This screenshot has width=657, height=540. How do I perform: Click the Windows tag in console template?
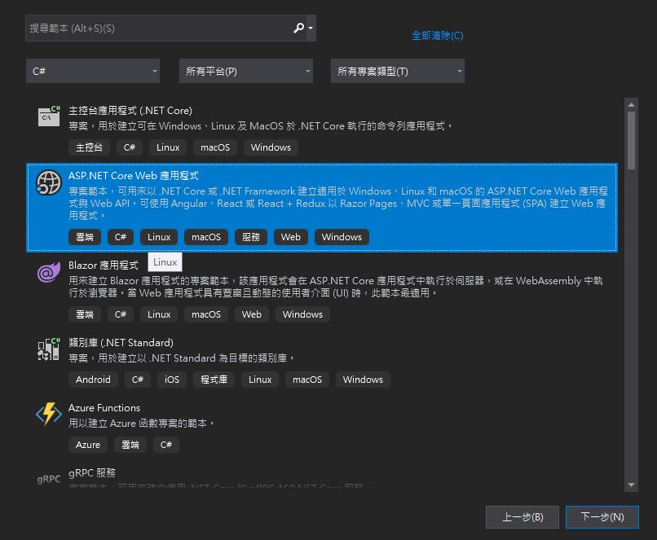[x=271, y=147]
